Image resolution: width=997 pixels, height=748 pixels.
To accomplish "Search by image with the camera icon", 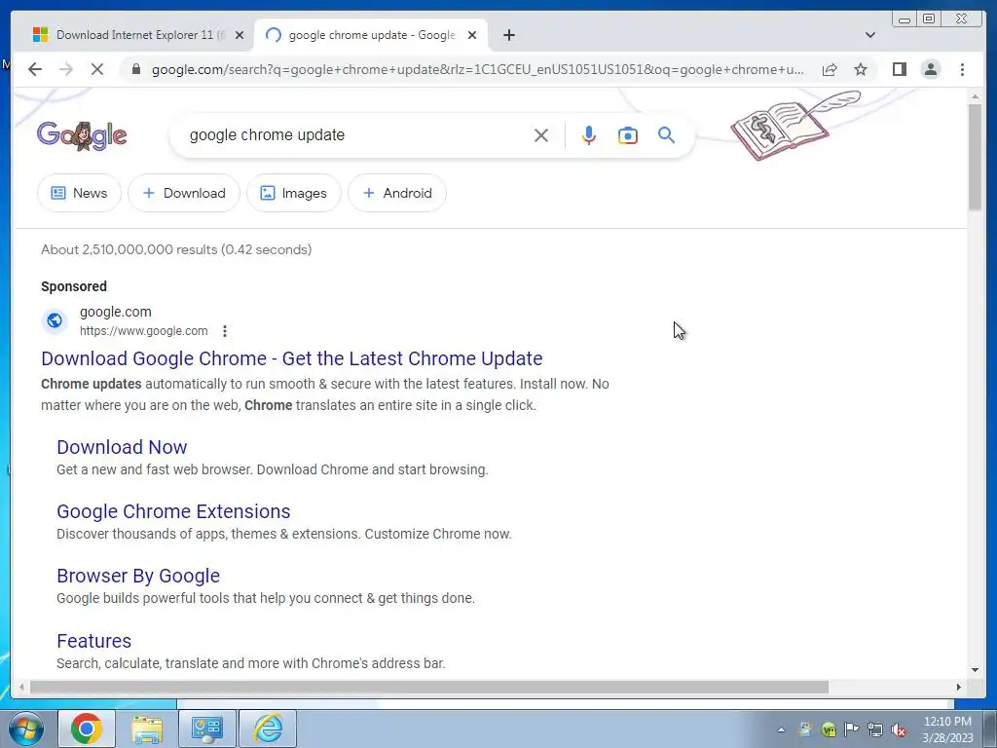I will coord(628,134).
